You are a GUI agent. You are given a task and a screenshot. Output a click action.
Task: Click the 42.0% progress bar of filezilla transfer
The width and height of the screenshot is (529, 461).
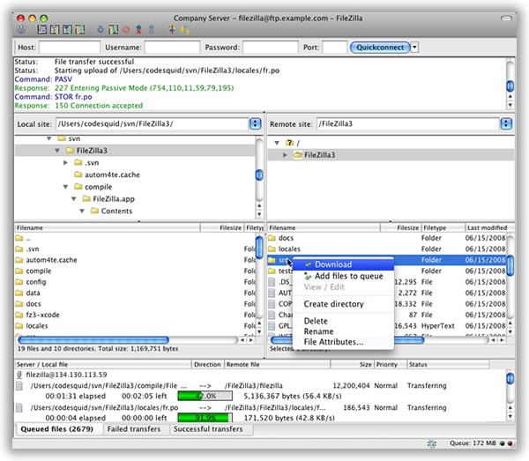(205, 396)
